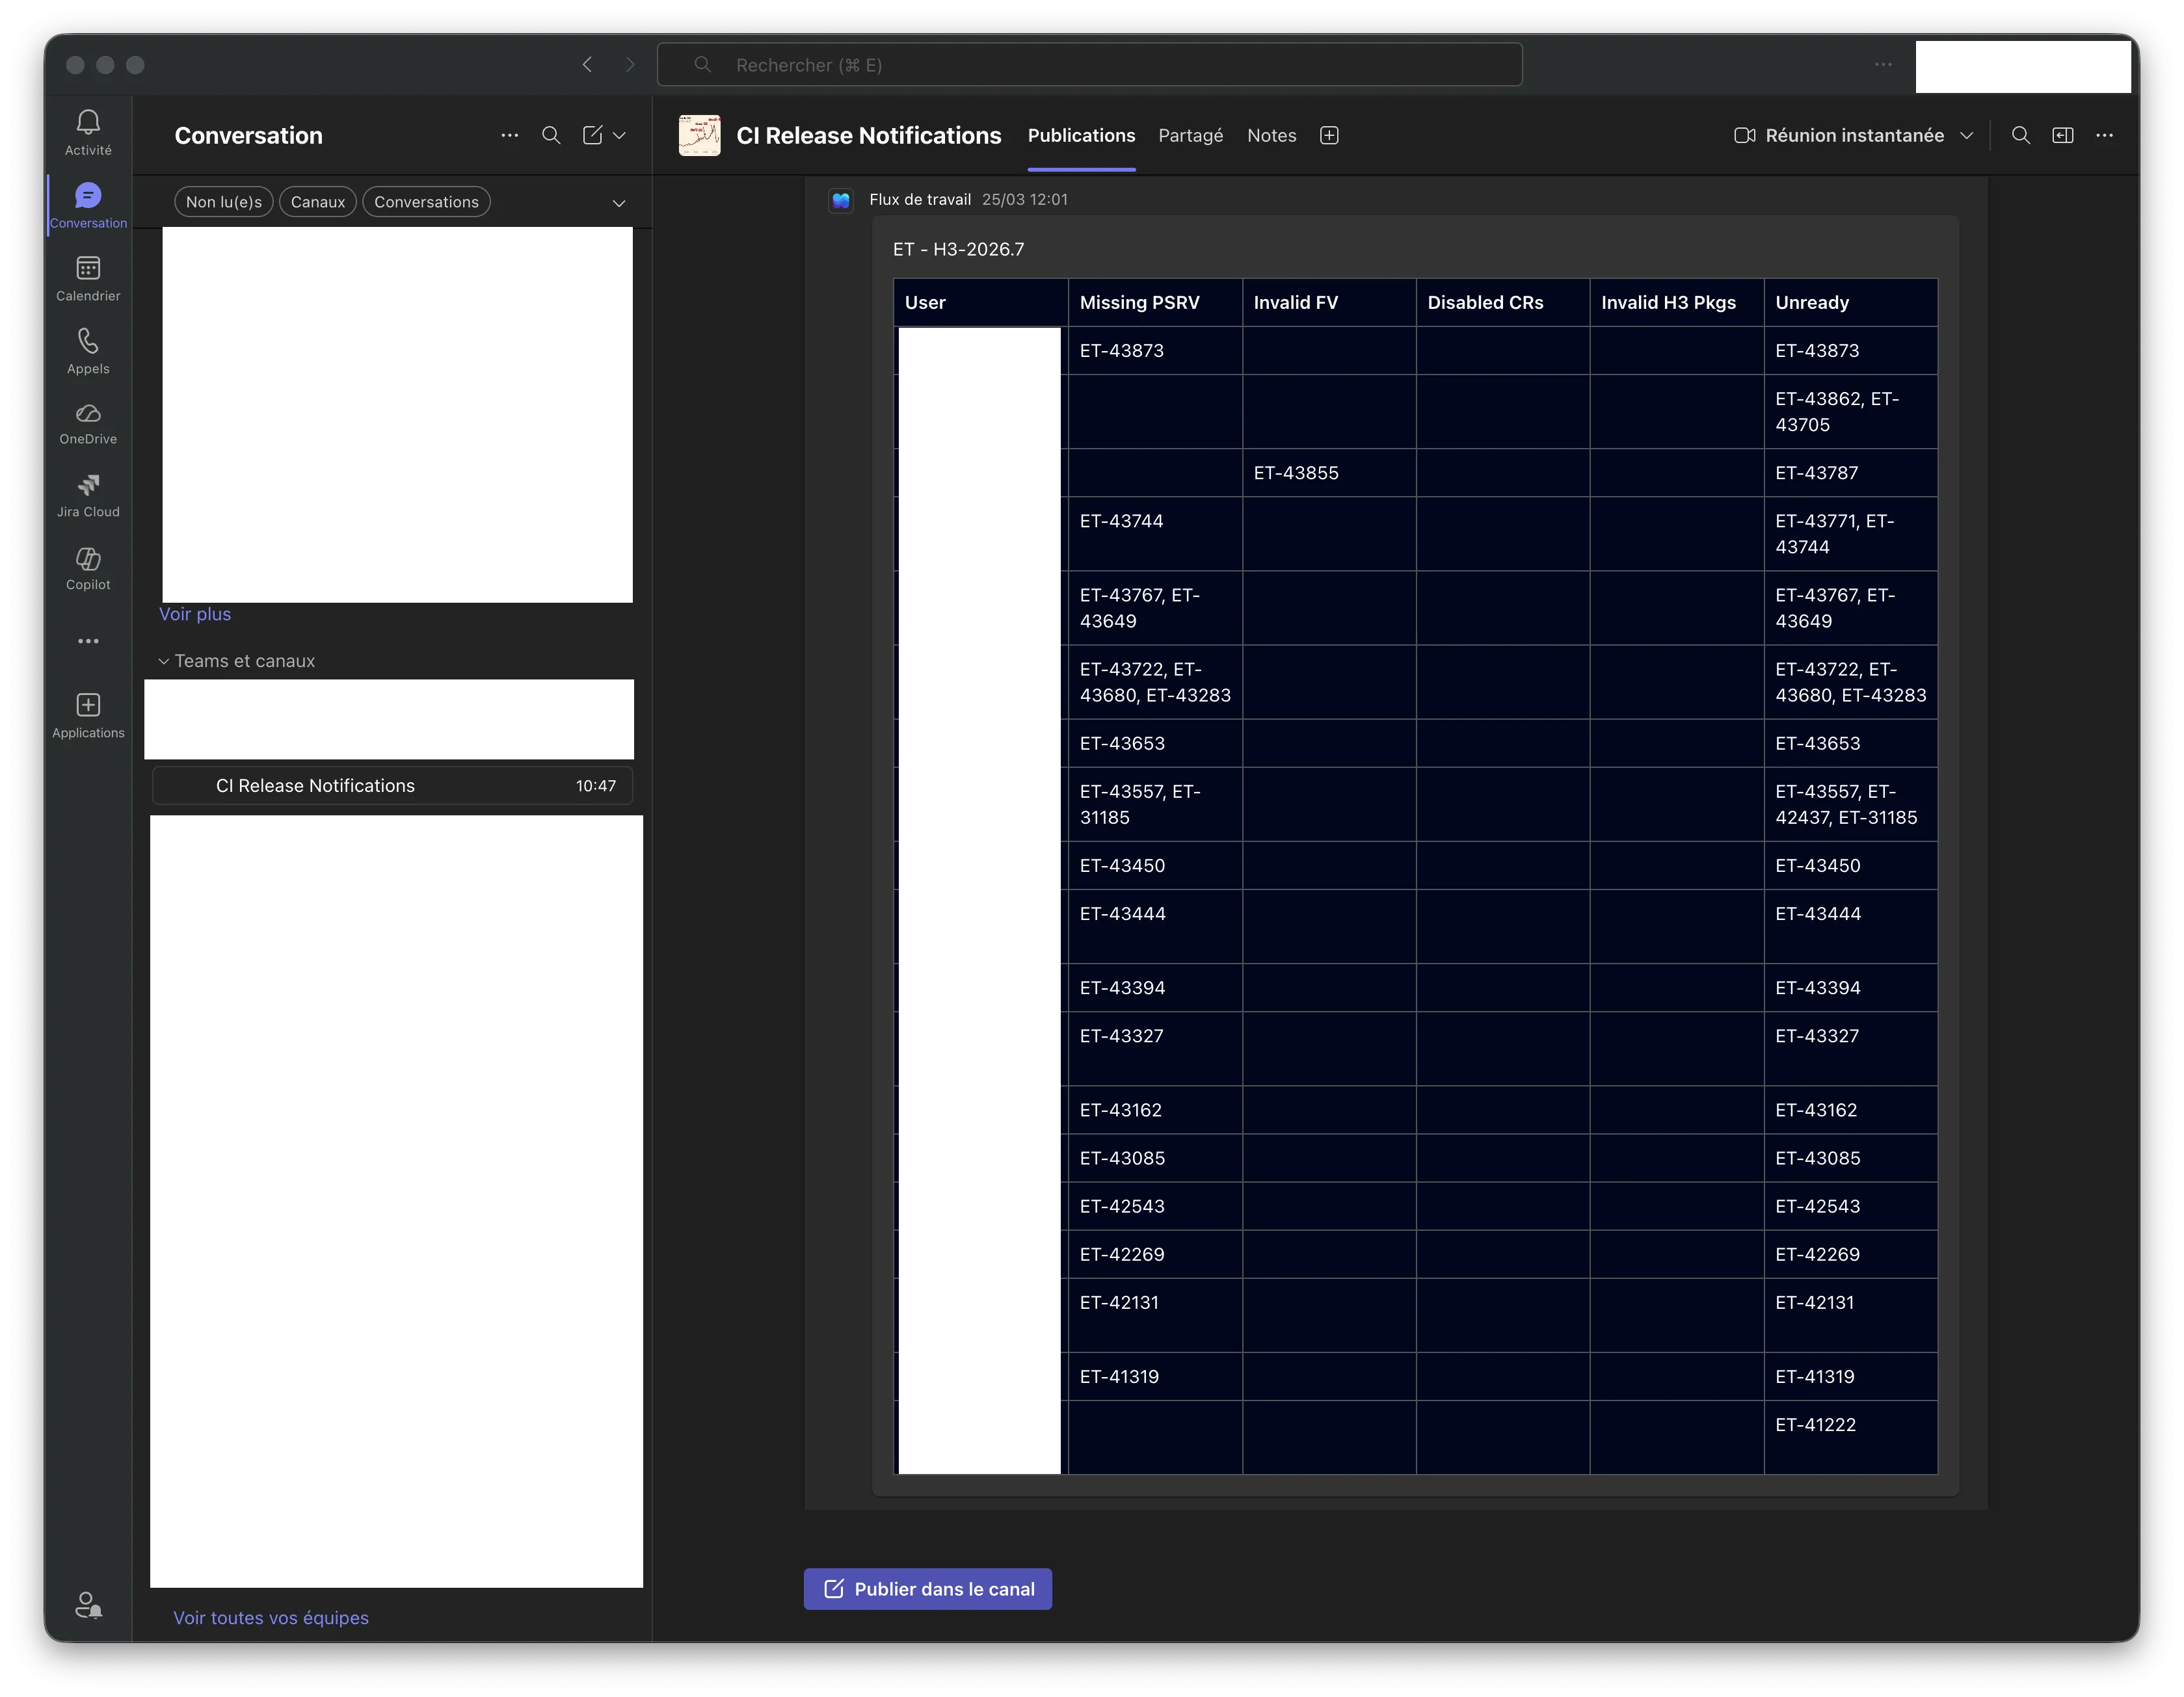
Task: Open Jira Cloud app
Action: pos(88,495)
